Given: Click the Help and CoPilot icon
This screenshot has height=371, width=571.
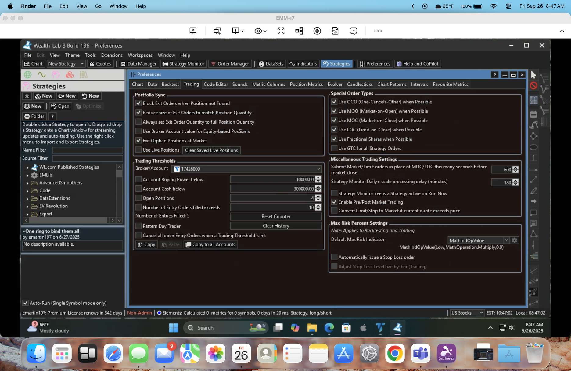Looking at the screenshot, I should pyautogui.click(x=399, y=64).
